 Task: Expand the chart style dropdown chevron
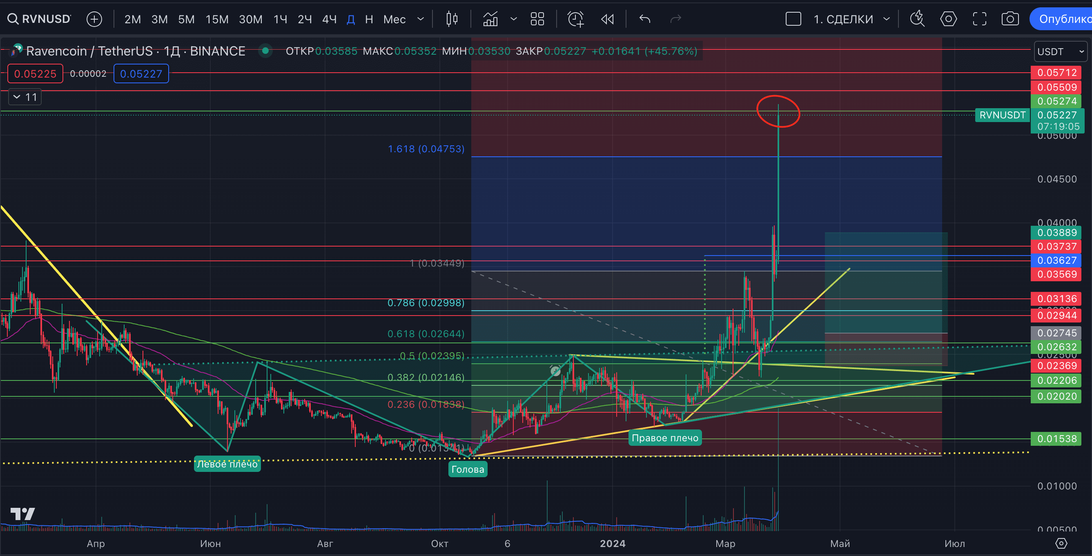point(513,19)
